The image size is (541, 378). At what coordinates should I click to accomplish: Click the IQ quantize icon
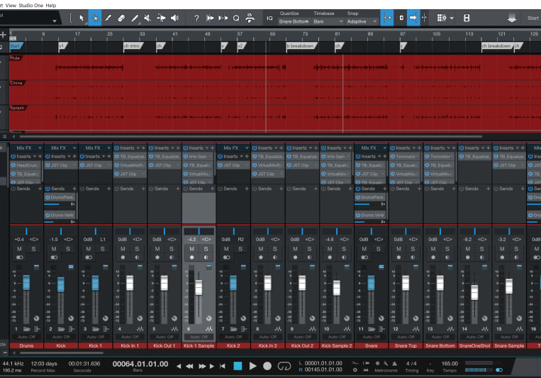click(270, 18)
